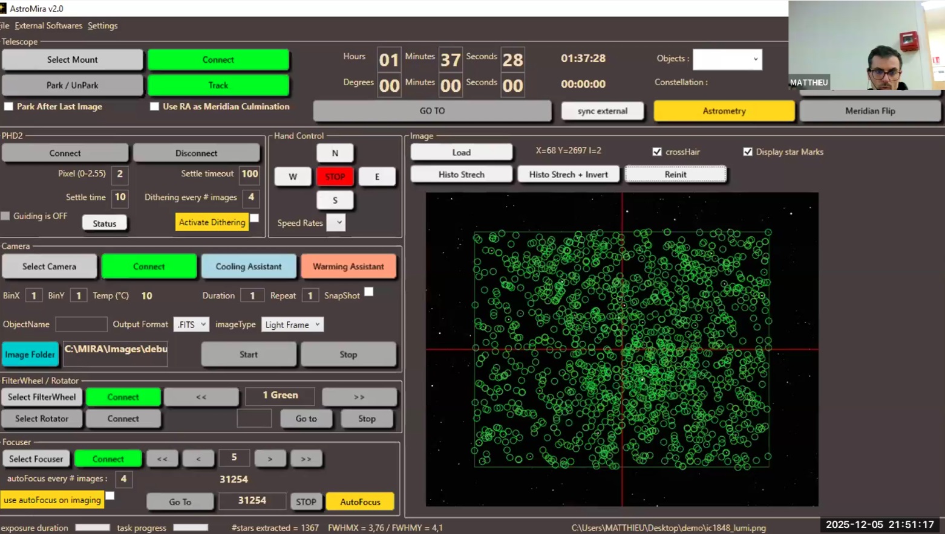Click the red STOP hand control button
Screen dimensions: 945x534
coord(335,176)
